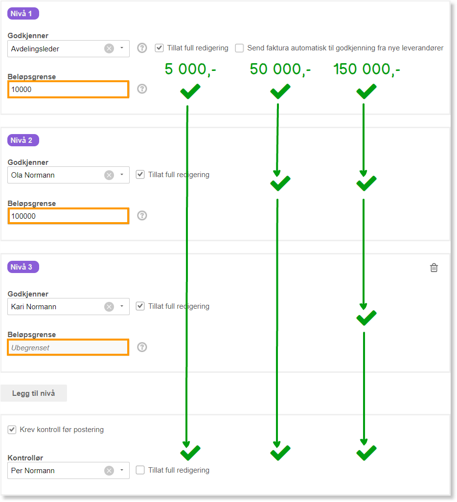457x502 pixels.
Task: Expand the Per Normann Kontrollør dropdown arrow
Action: (x=122, y=470)
